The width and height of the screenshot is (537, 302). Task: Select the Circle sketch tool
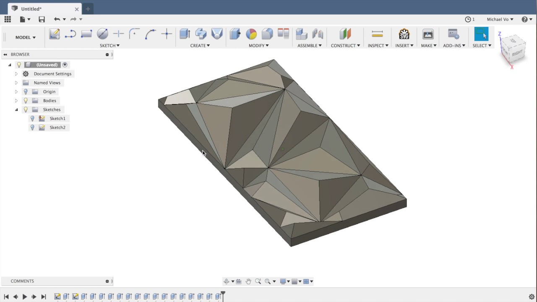(x=102, y=34)
